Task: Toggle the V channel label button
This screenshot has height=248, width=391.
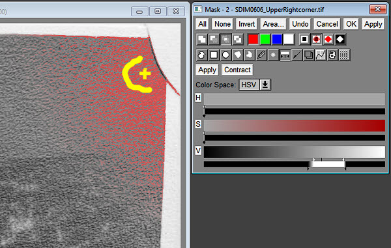Action: coord(198,150)
